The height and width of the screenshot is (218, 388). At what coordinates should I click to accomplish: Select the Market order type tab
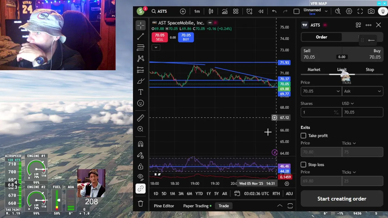314,70
